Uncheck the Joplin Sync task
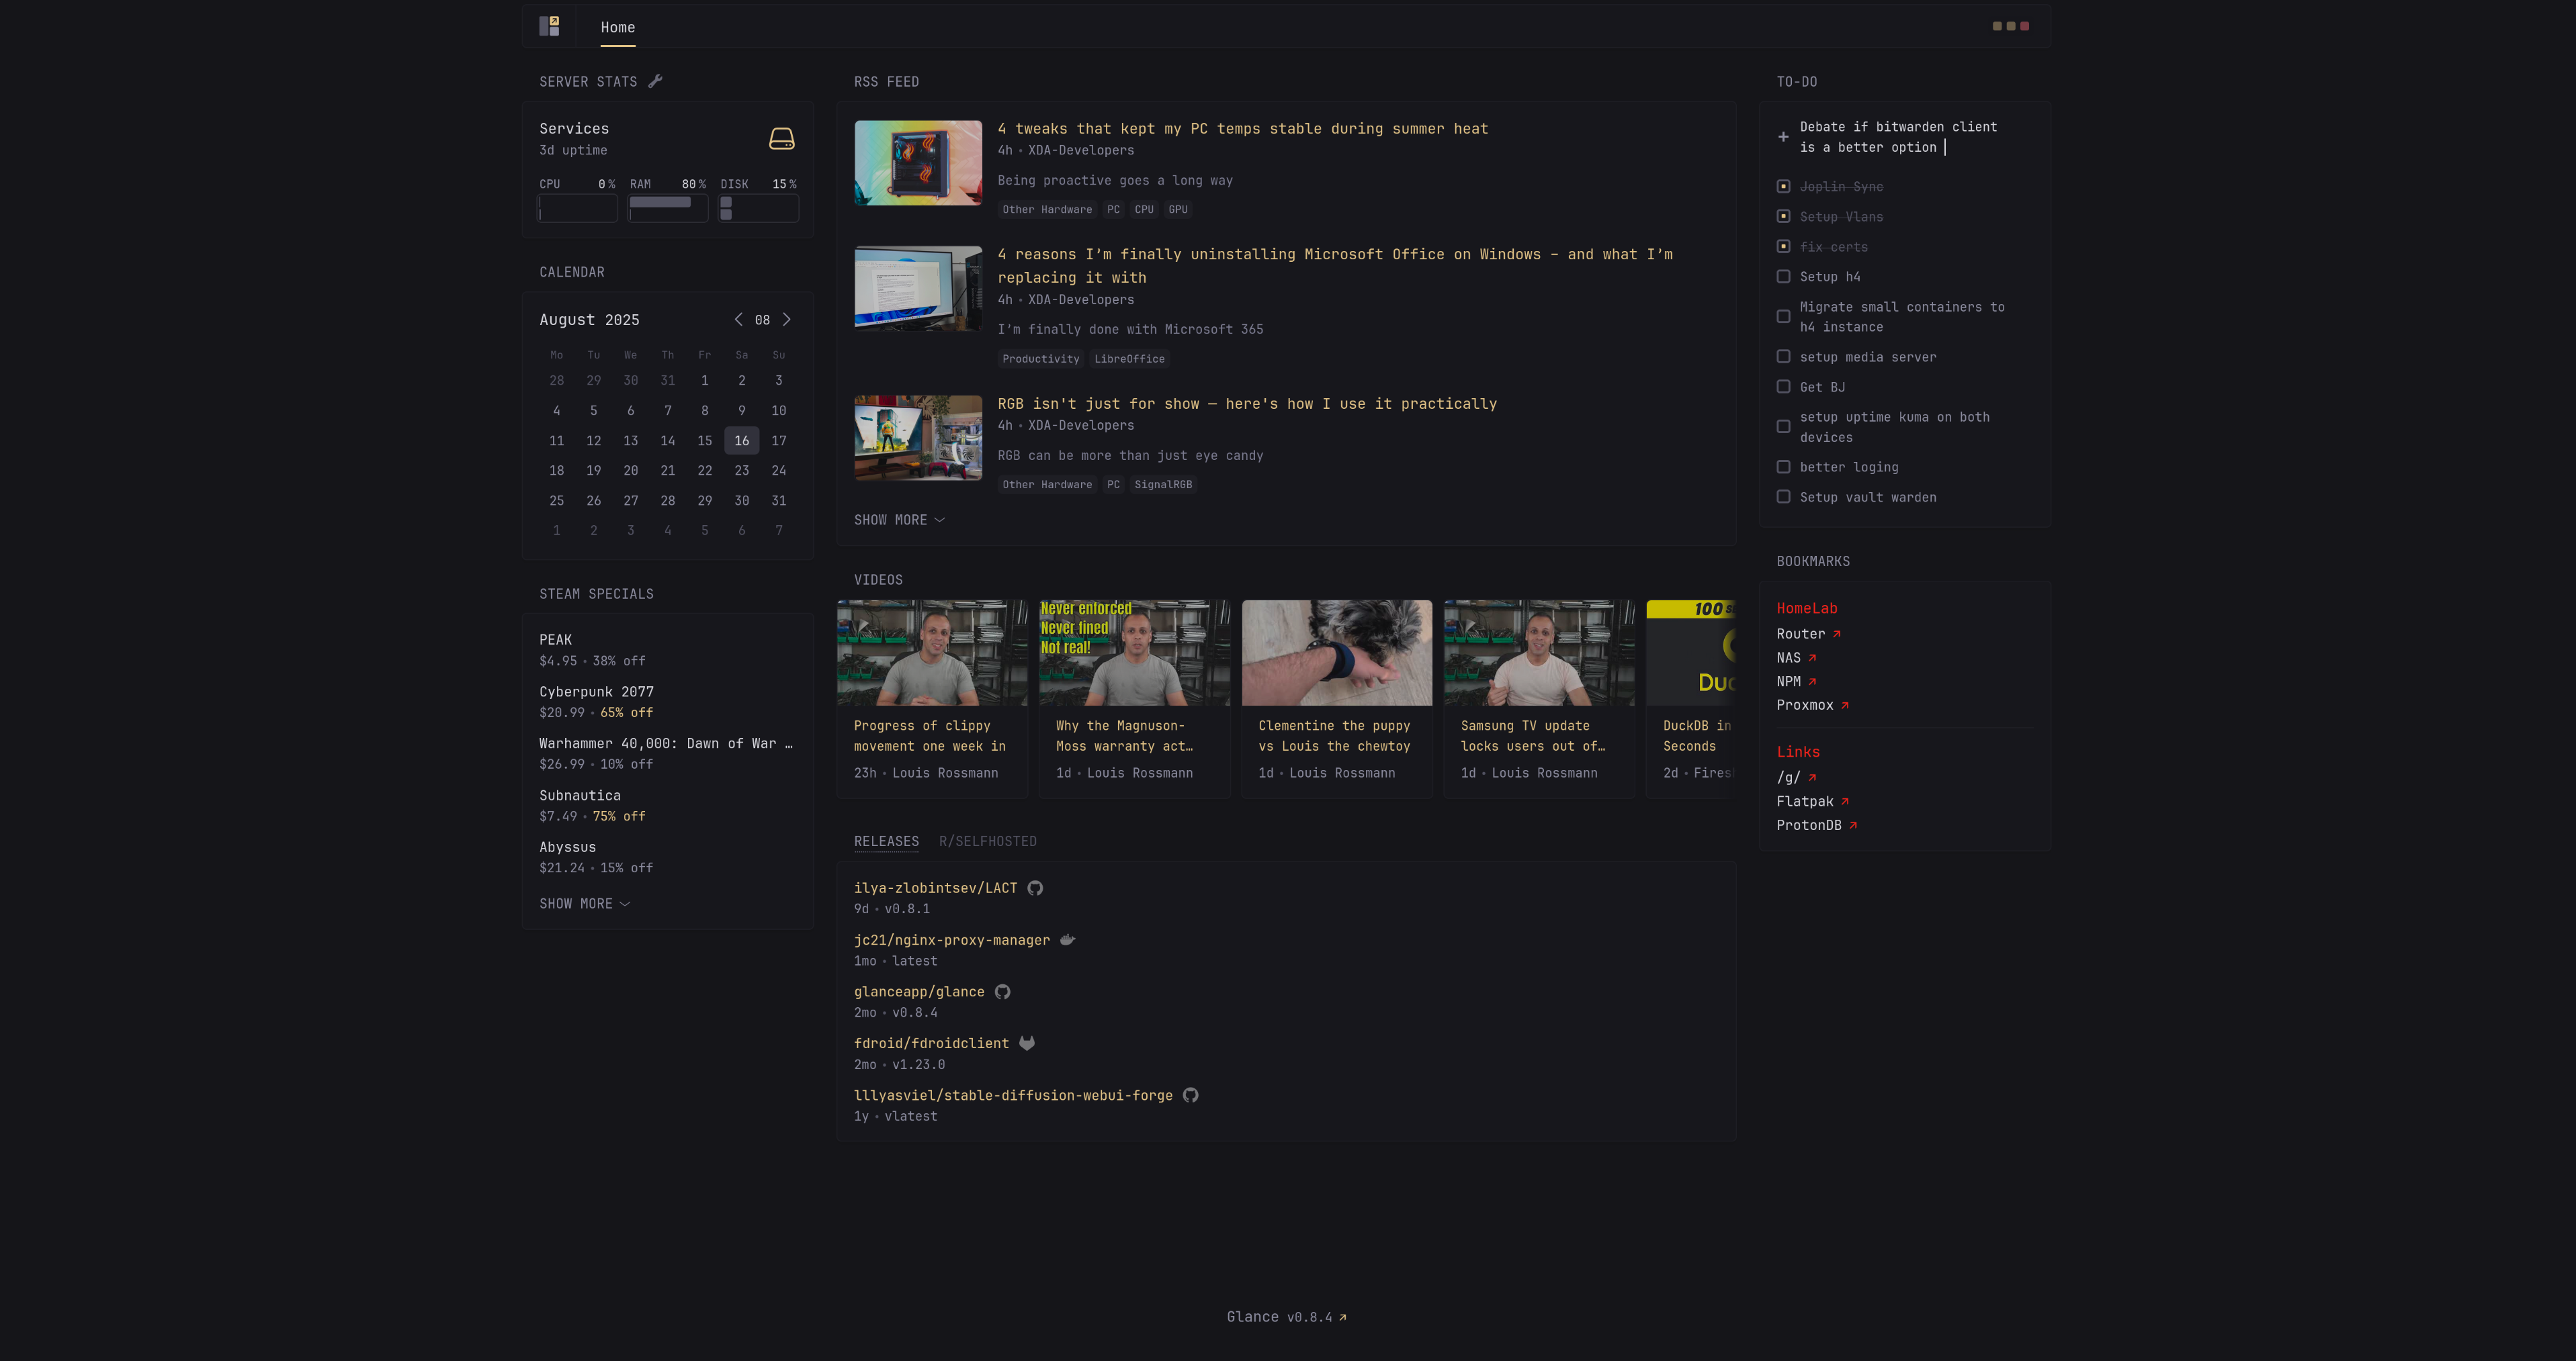The image size is (2576, 1361). [1783, 187]
